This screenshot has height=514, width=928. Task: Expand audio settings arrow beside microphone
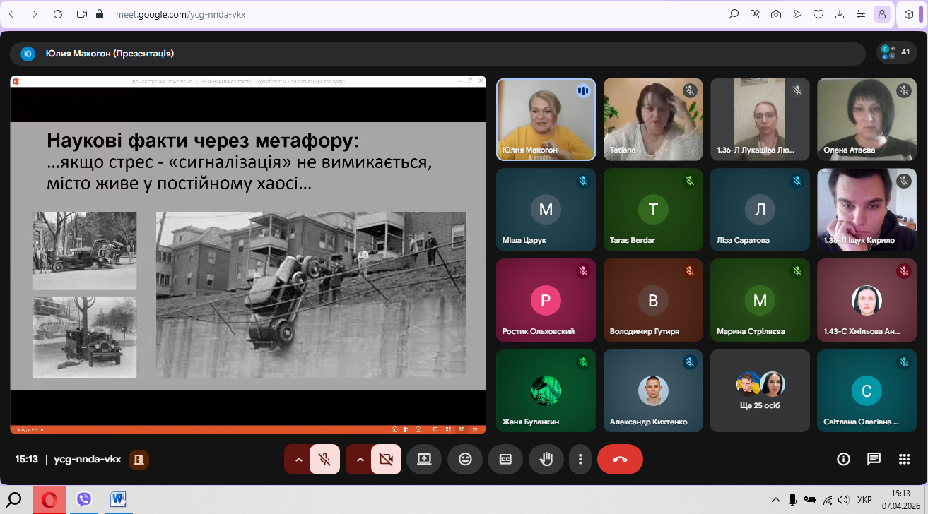click(298, 459)
